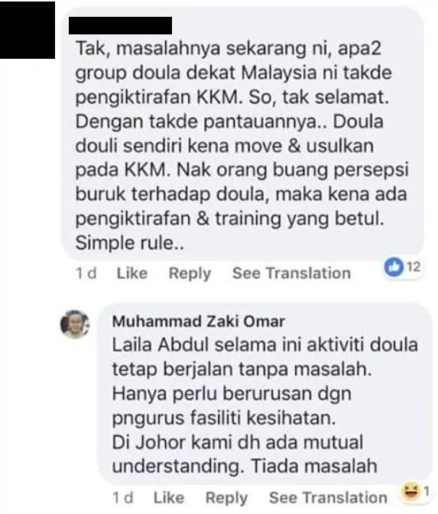Viewport: 438px width, 514px height.
Task: Open Muhammad Zaki Omar's profile via name
Action: [x=199, y=322]
